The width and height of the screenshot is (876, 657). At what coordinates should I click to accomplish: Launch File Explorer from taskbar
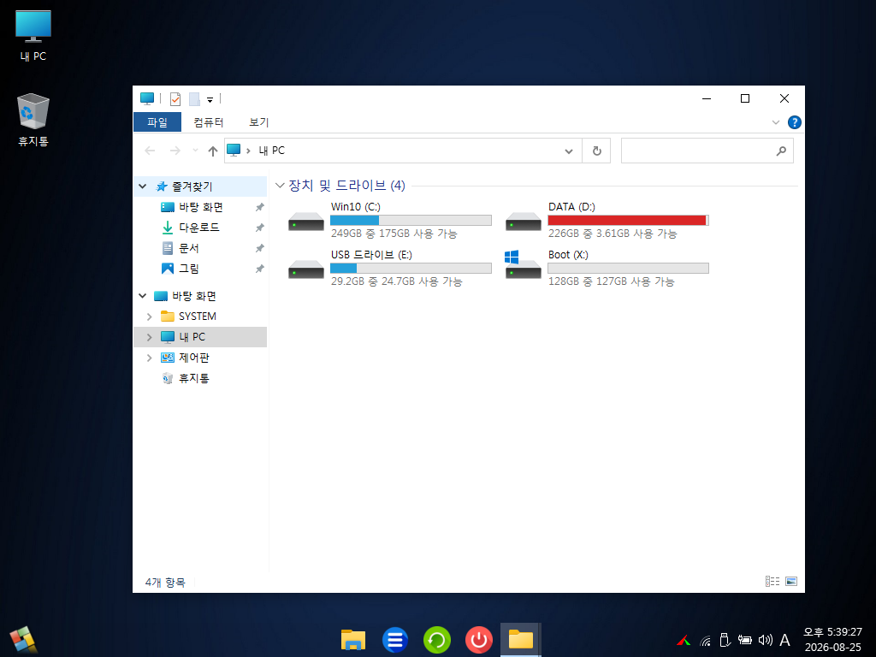coord(353,640)
